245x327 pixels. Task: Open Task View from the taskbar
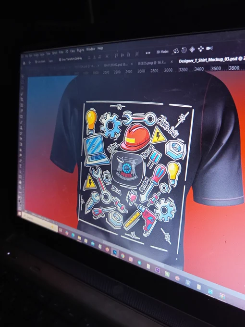(61, 230)
